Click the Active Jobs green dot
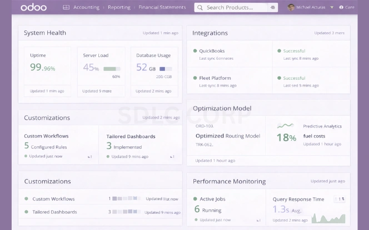Image resolution: width=369 pixels, height=230 pixels. pos(195,199)
